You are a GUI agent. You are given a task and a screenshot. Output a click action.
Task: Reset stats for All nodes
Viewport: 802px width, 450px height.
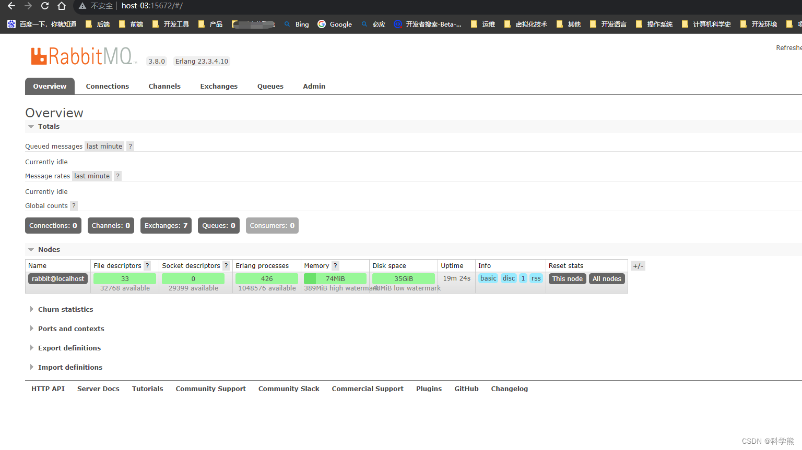pyautogui.click(x=607, y=278)
